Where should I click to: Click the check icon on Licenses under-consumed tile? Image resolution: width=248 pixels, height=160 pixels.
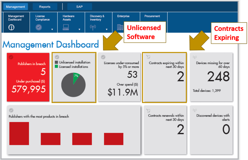click(103, 57)
